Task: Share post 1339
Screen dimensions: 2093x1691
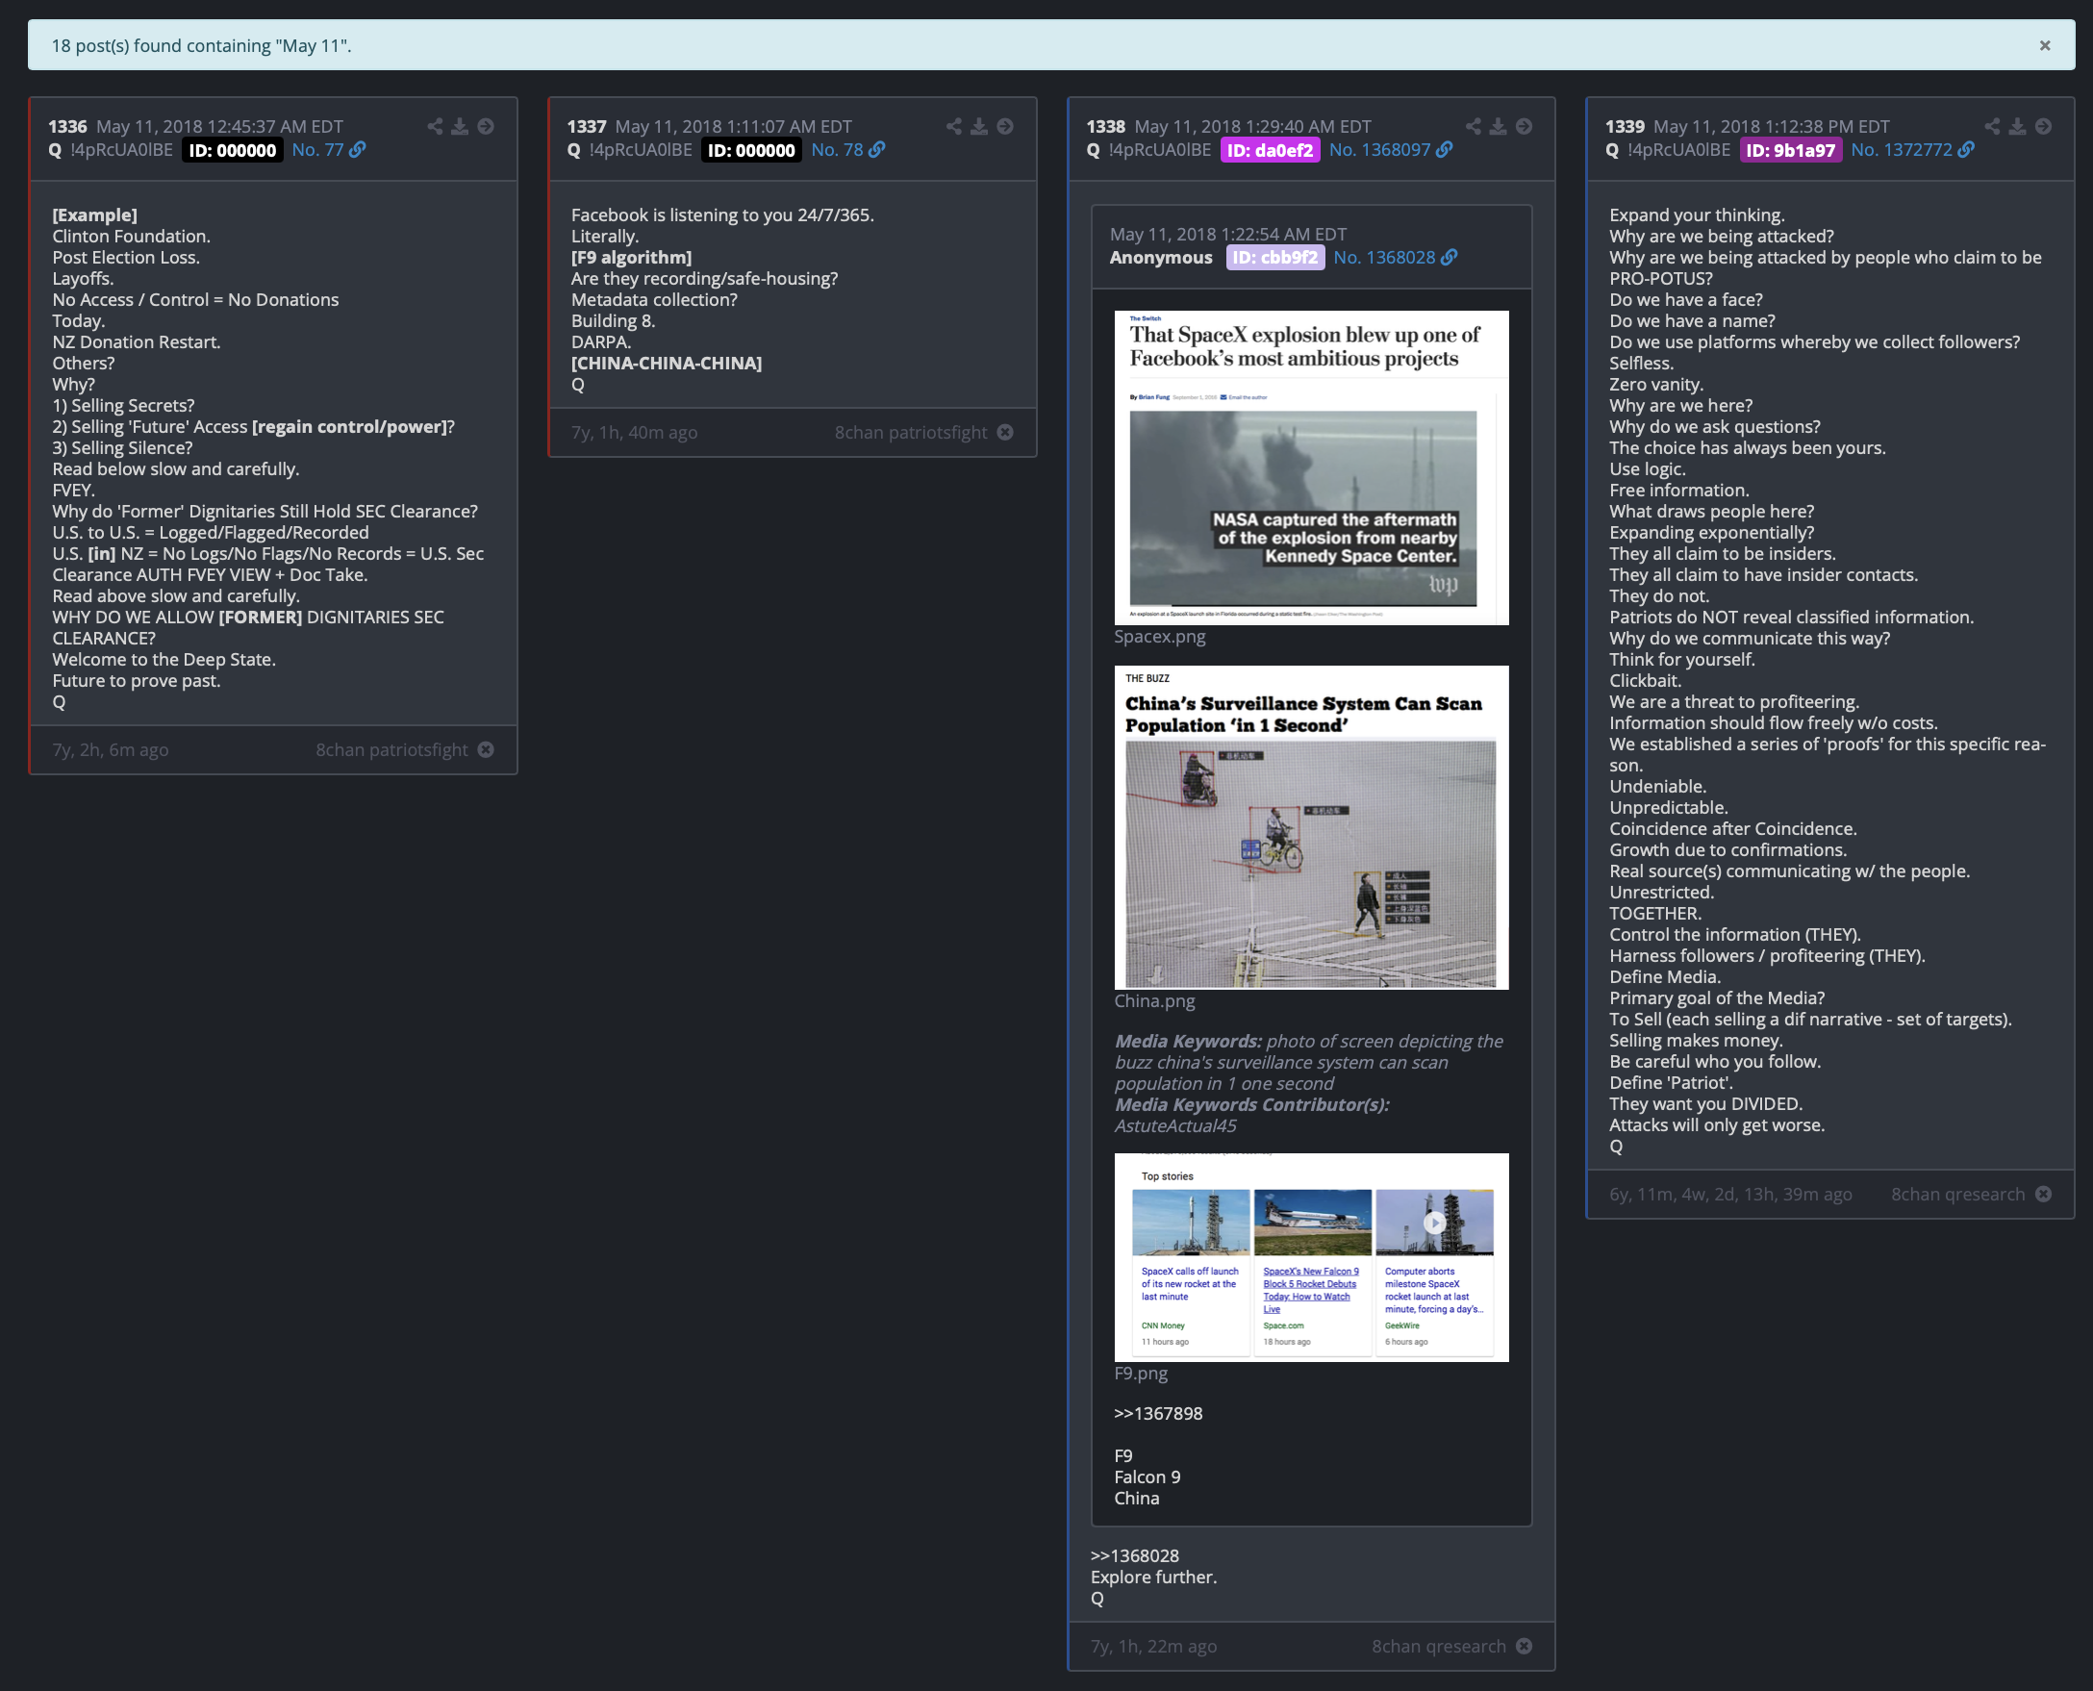Action: tap(1993, 127)
